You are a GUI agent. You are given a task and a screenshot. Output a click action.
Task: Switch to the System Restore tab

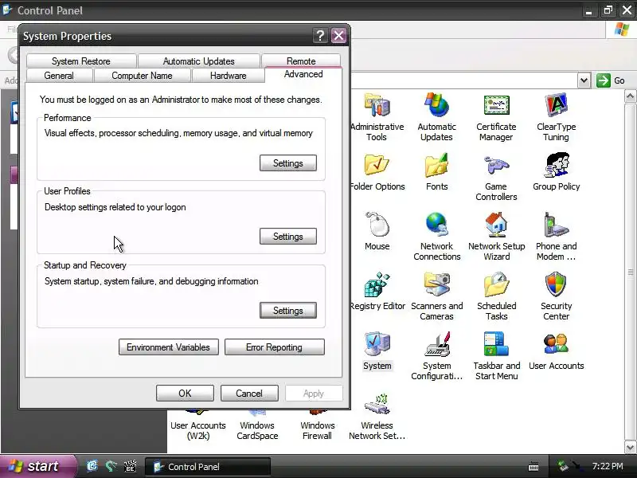coord(81,61)
